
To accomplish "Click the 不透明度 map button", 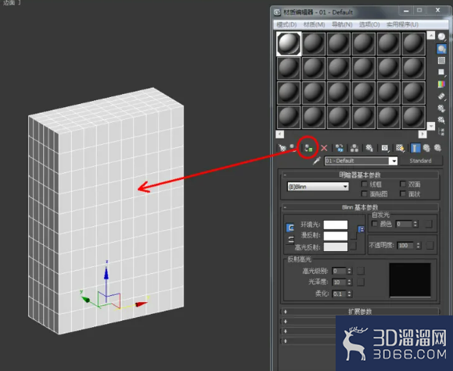I will coord(430,245).
